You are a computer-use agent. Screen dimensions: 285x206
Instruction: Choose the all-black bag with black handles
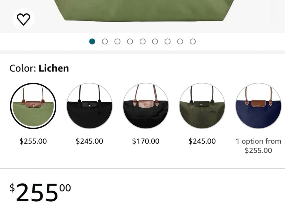coord(89,106)
